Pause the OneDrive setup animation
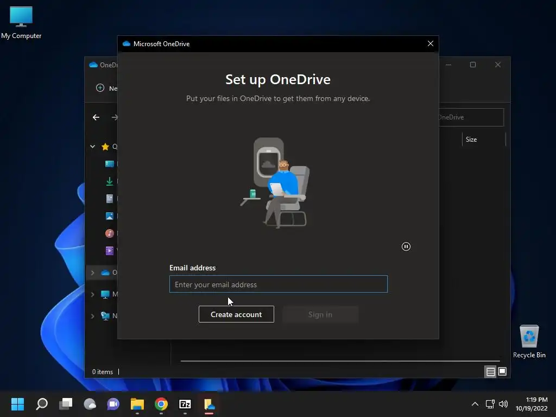This screenshot has height=417, width=556. pos(406,247)
